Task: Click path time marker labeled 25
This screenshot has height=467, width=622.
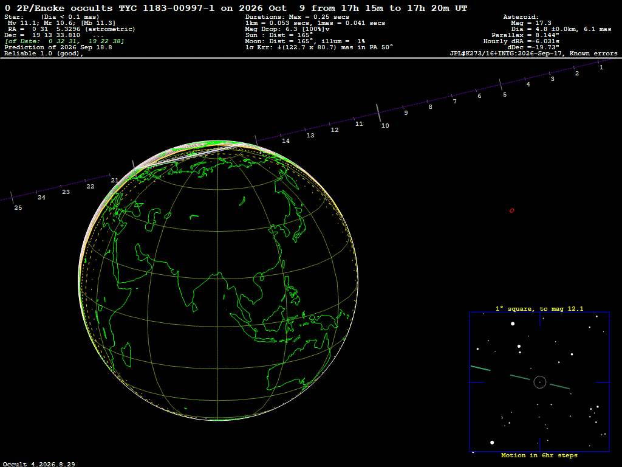Action: (x=18, y=208)
